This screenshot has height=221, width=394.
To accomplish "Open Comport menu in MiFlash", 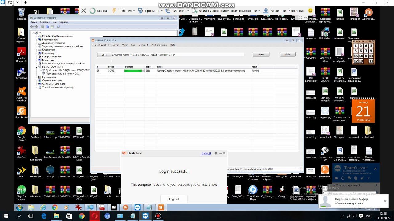I will click(x=143, y=45).
